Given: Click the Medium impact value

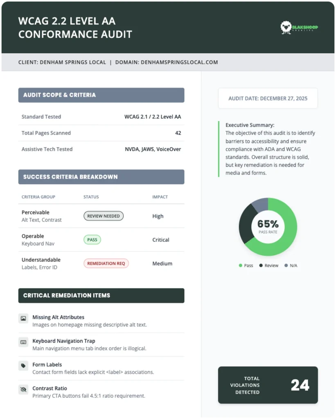Looking at the screenshot, I should [x=162, y=264].
